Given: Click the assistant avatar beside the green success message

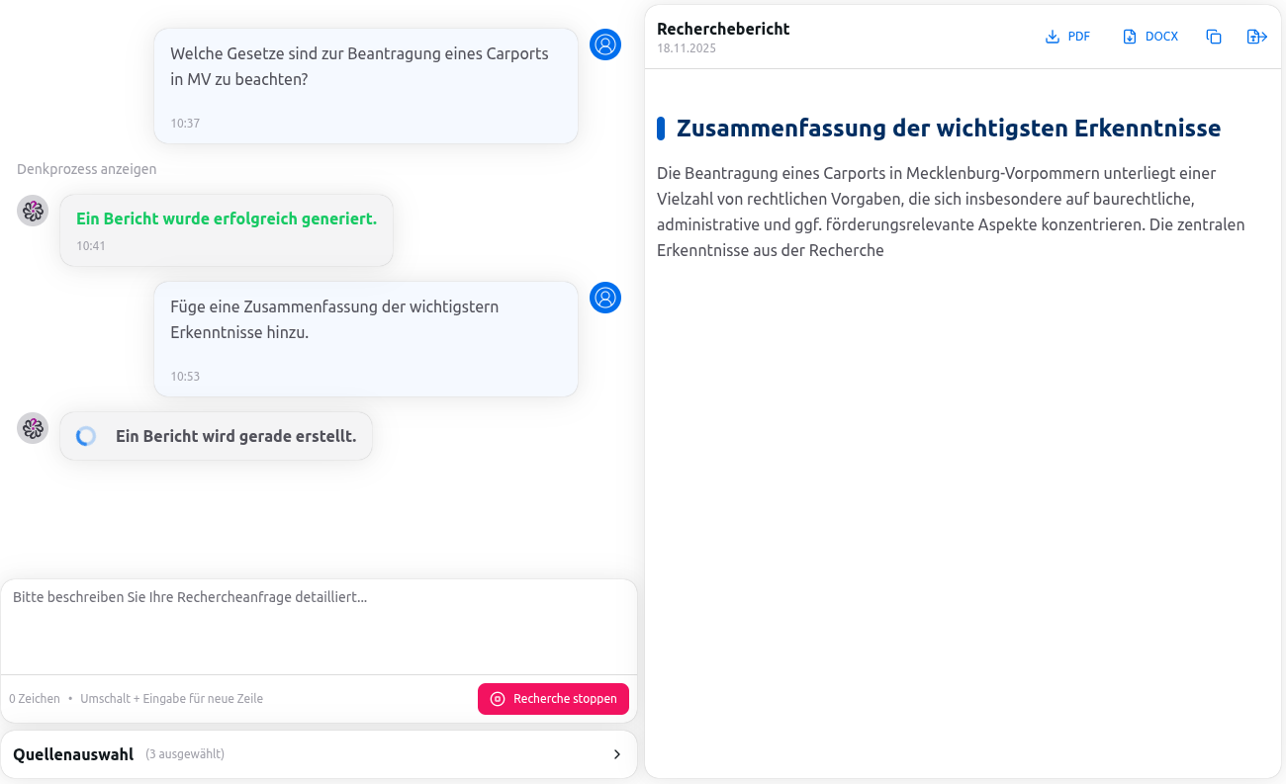Looking at the screenshot, I should (x=33, y=211).
